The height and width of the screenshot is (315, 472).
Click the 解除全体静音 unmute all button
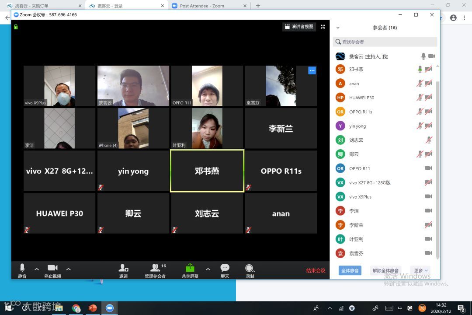click(385, 270)
